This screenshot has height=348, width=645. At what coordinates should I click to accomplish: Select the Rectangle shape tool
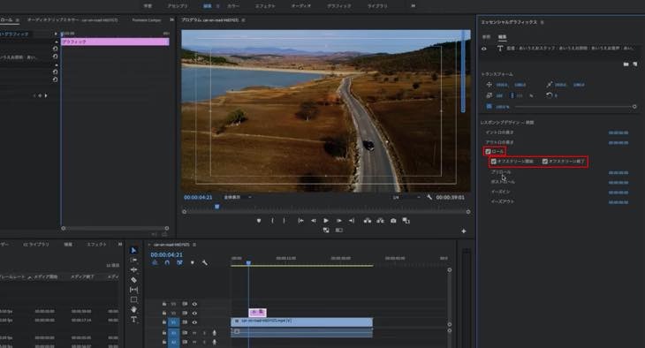(x=133, y=299)
